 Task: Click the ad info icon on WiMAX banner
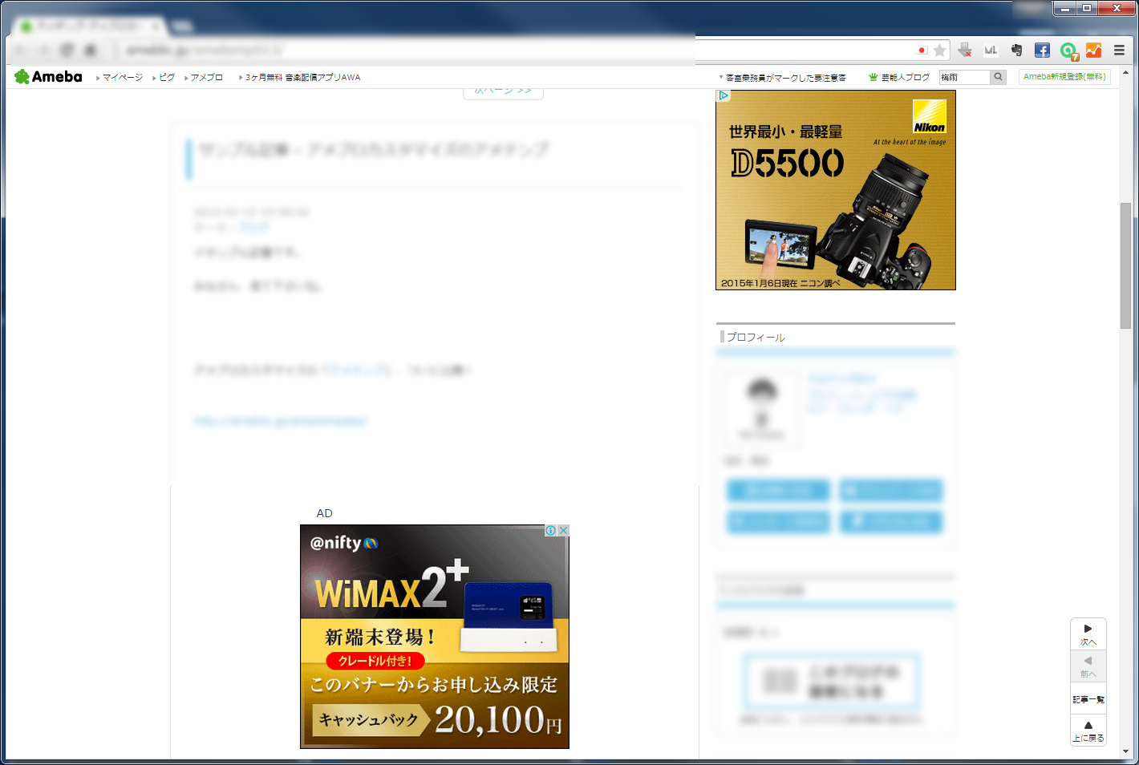(x=551, y=530)
